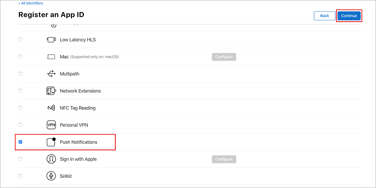Click the Network Extensions puzzle icon

point(51,91)
